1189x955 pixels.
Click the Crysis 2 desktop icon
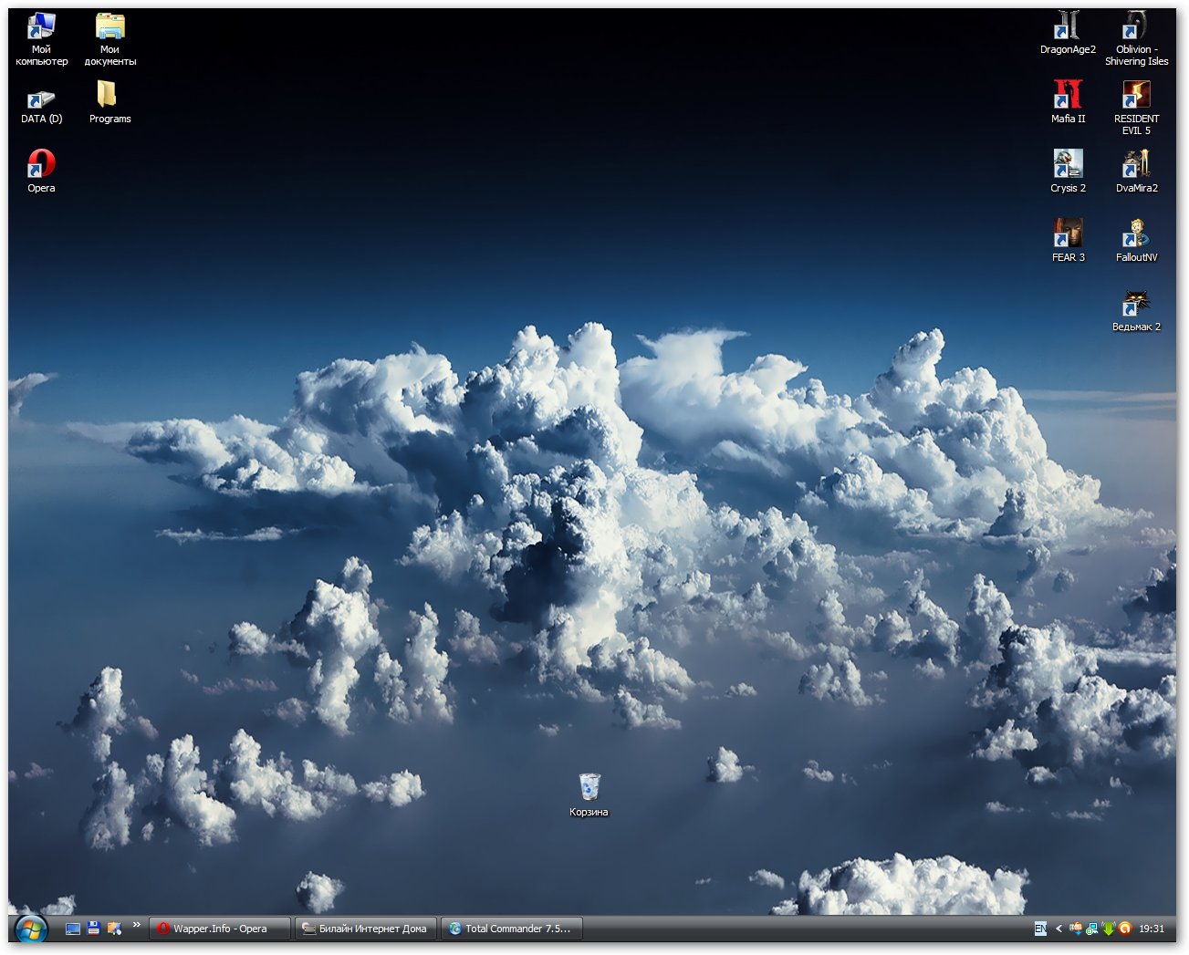point(1068,165)
